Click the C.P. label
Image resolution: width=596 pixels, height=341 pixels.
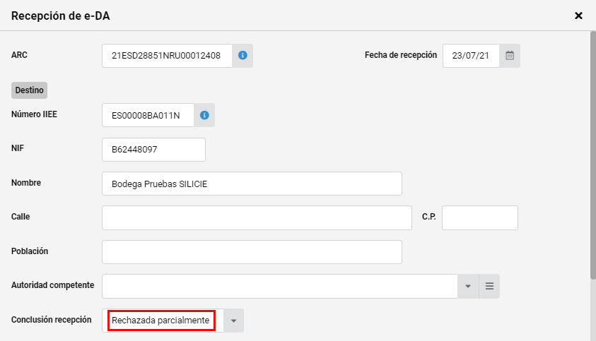(x=428, y=217)
